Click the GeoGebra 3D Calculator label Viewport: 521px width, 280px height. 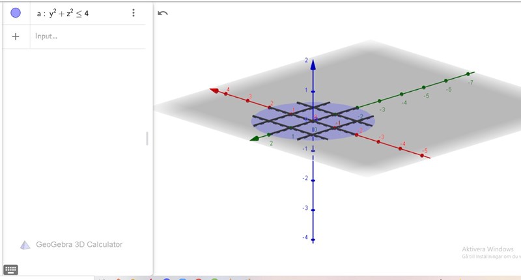pos(79,245)
